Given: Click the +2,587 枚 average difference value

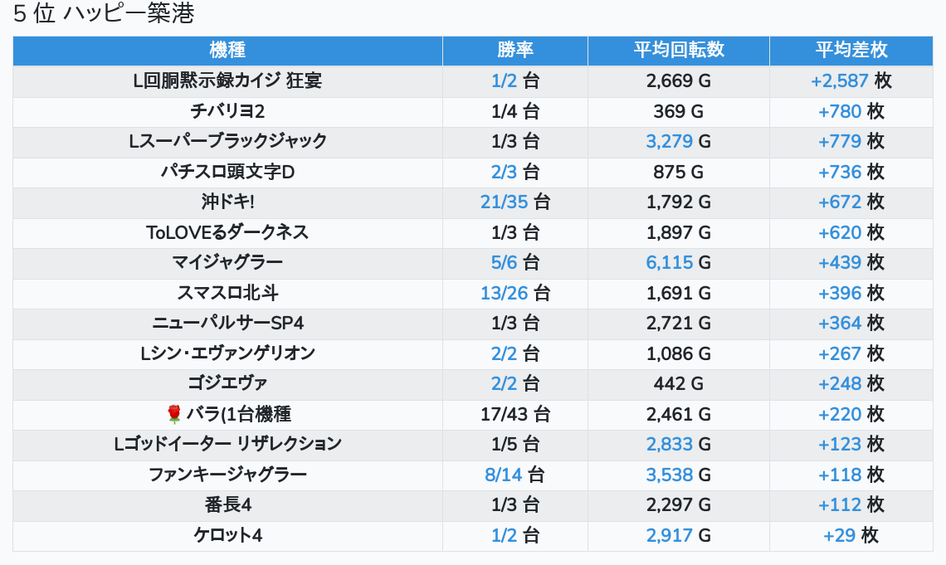Looking at the screenshot, I should 851,80.
